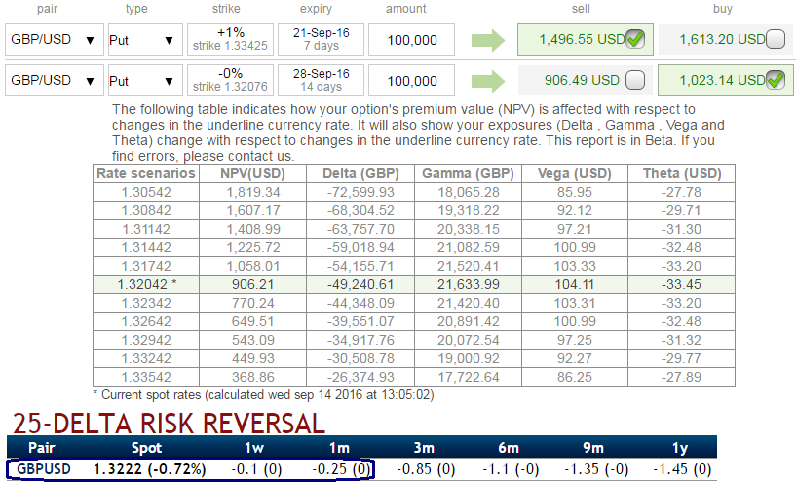Click the delta value -72,599.93
Image resolution: width=796 pixels, height=482 pixels.
[x=360, y=192]
